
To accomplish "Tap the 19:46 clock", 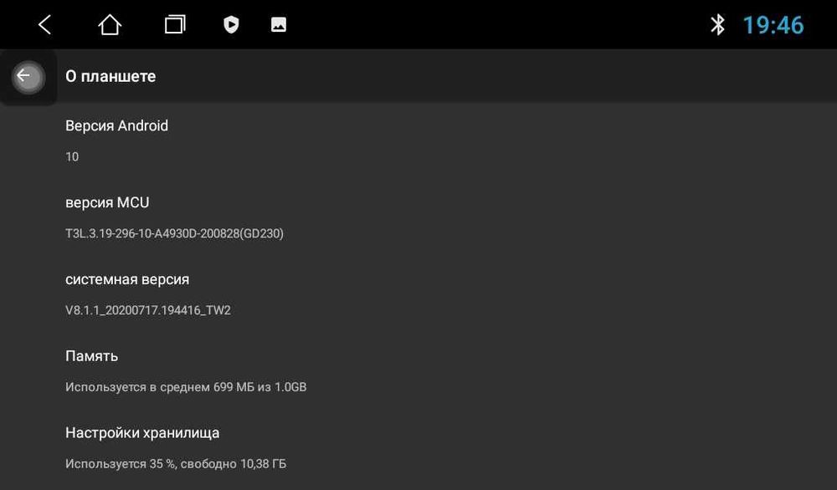I will [x=773, y=25].
